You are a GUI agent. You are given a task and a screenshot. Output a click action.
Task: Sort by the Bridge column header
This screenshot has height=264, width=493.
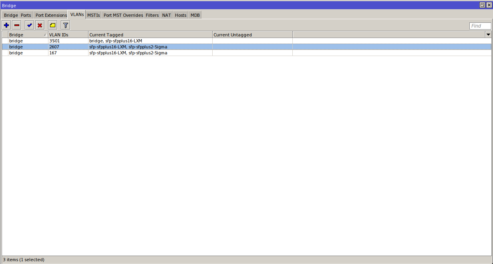click(28, 35)
